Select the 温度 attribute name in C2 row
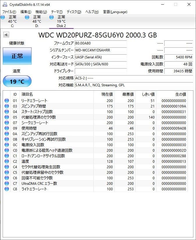 (x=25, y=161)
